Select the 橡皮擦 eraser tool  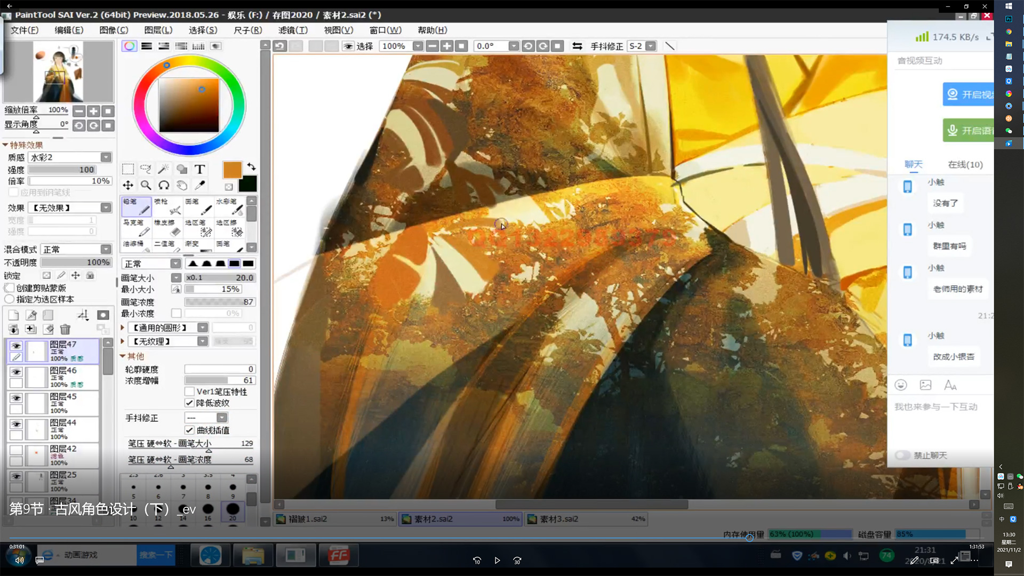pyautogui.click(x=167, y=228)
